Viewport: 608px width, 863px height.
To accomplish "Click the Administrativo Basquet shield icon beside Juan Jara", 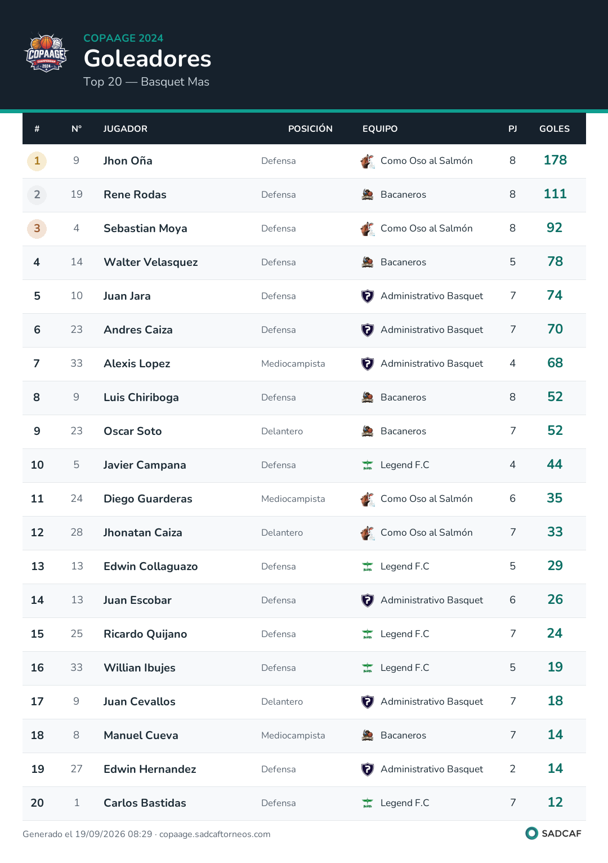I will click(368, 296).
